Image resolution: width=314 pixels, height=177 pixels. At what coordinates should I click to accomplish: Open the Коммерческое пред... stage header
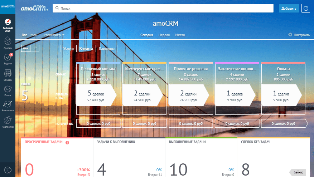click(x=144, y=69)
